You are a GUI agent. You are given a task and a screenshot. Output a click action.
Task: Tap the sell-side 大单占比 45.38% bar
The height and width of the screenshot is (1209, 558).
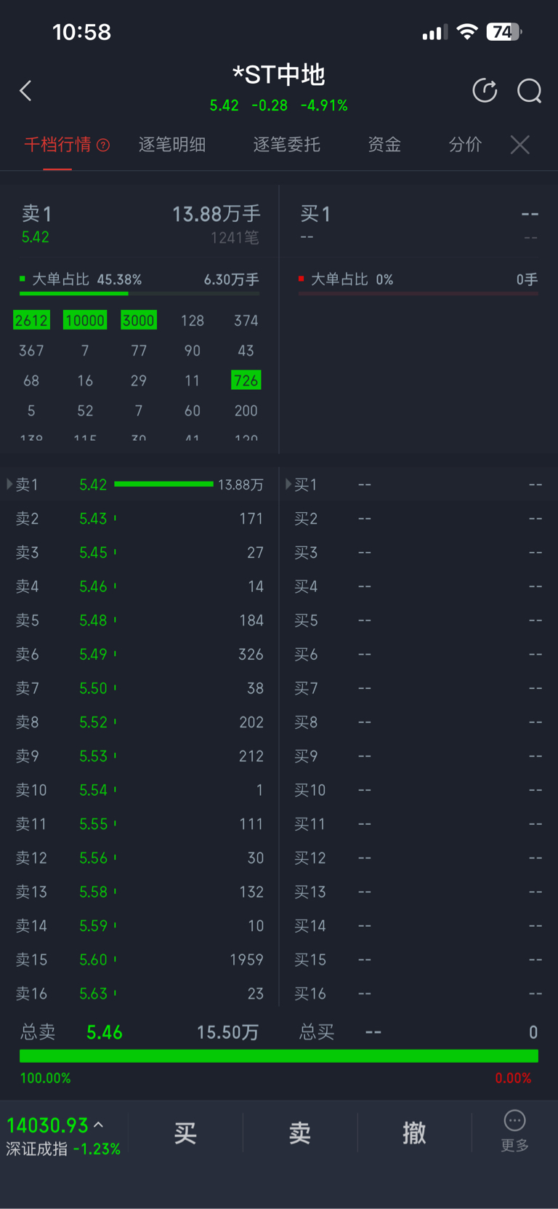(139, 293)
